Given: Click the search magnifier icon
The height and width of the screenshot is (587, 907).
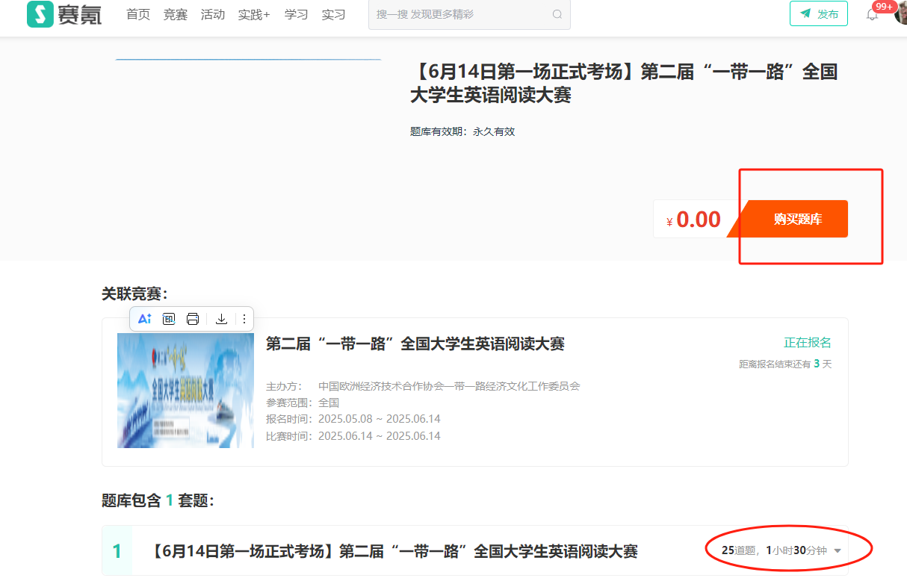Looking at the screenshot, I should pyautogui.click(x=557, y=14).
